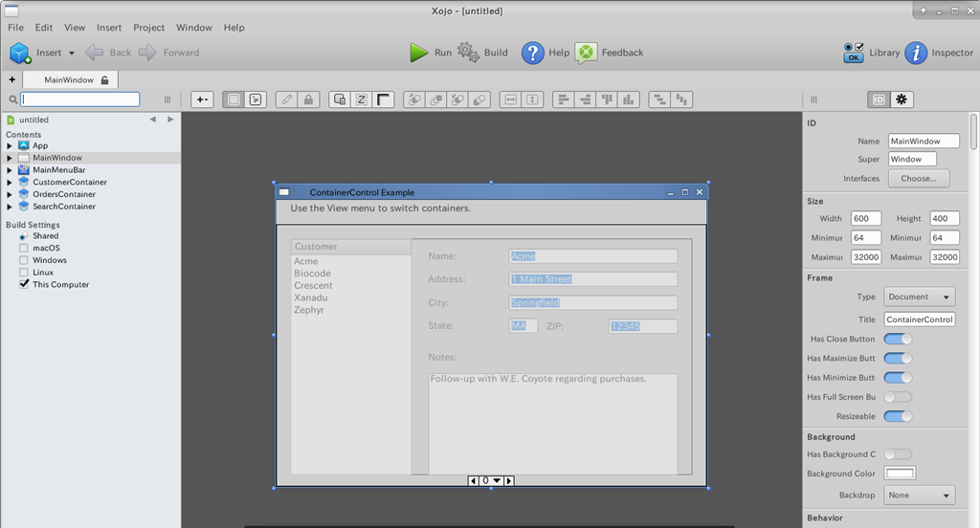Viewport: 980px width, 528px height.
Task: Expand the MainWindow tree item
Action: tap(10, 158)
